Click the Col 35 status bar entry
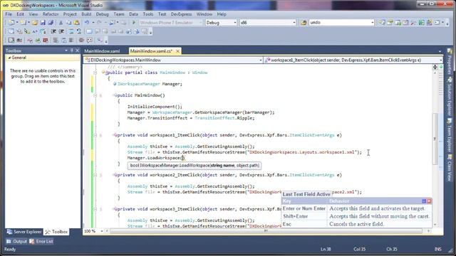The image size is (456, 256). pos(359,250)
